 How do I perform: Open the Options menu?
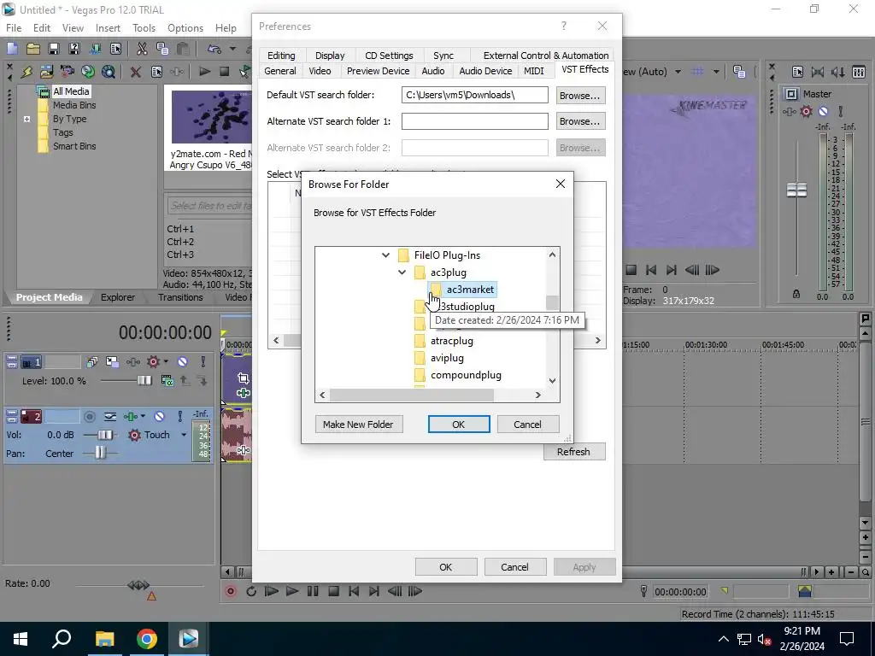click(185, 28)
